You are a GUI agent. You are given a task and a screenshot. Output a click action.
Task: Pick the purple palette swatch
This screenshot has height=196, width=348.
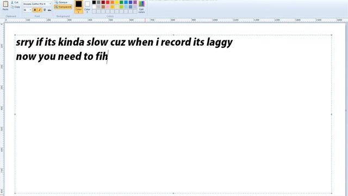coord(135,2)
